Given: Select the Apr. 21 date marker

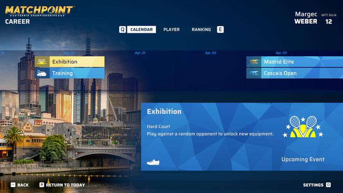Looking at the screenshot, I should click(x=140, y=53).
